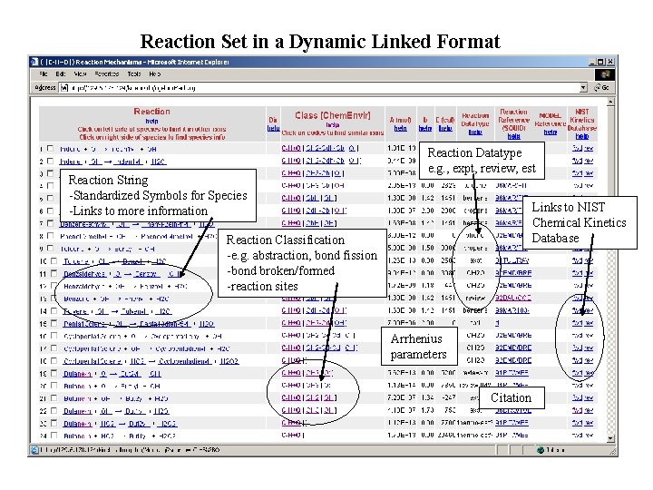This screenshot has width=653, height=490.
Task: Open the Address bar dropdown arrow
Action: 584,88
